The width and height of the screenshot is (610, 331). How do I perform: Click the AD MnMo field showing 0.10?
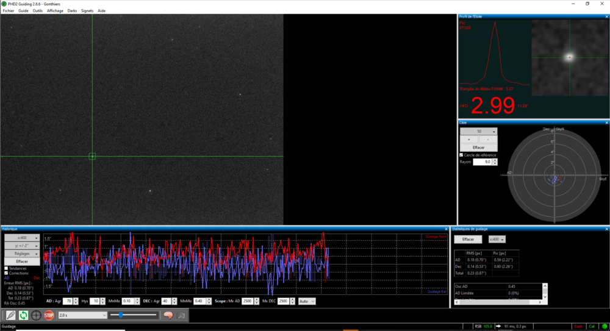[x=127, y=302]
